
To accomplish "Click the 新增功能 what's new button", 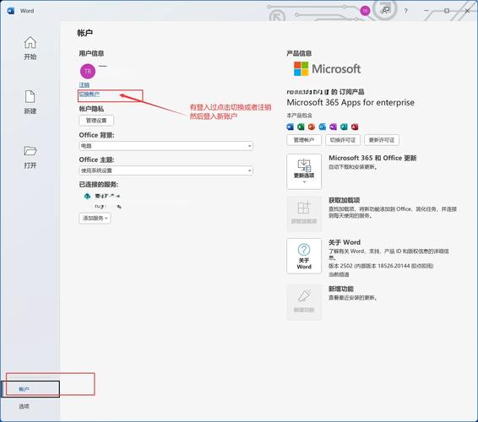I will click(304, 302).
